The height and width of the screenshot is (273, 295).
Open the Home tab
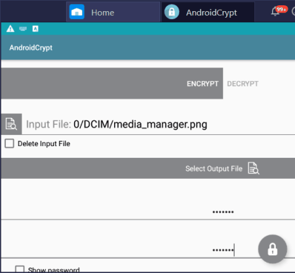(113, 12)
